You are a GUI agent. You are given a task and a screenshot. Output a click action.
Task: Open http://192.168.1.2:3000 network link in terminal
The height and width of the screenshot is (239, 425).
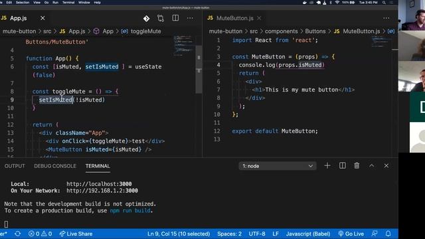coord(102,191)
